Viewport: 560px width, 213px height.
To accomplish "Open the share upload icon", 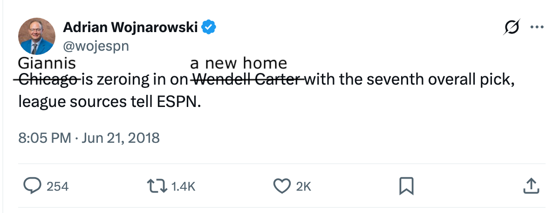I will click(531, 186).
